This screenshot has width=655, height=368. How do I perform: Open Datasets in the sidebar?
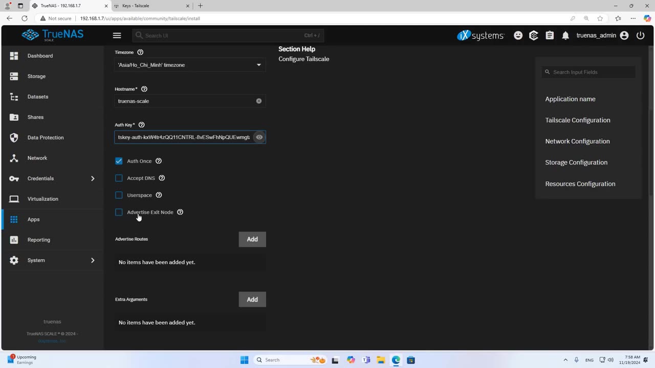(53, 97)
